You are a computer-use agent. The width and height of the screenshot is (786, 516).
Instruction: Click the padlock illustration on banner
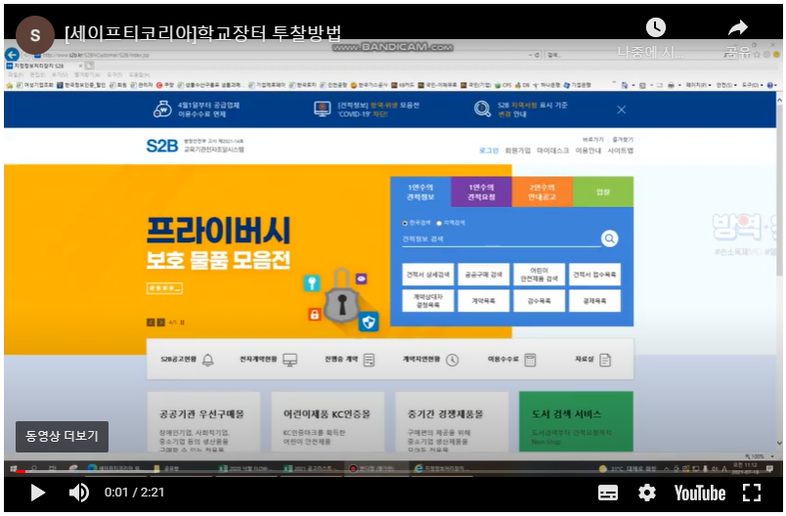342,296
